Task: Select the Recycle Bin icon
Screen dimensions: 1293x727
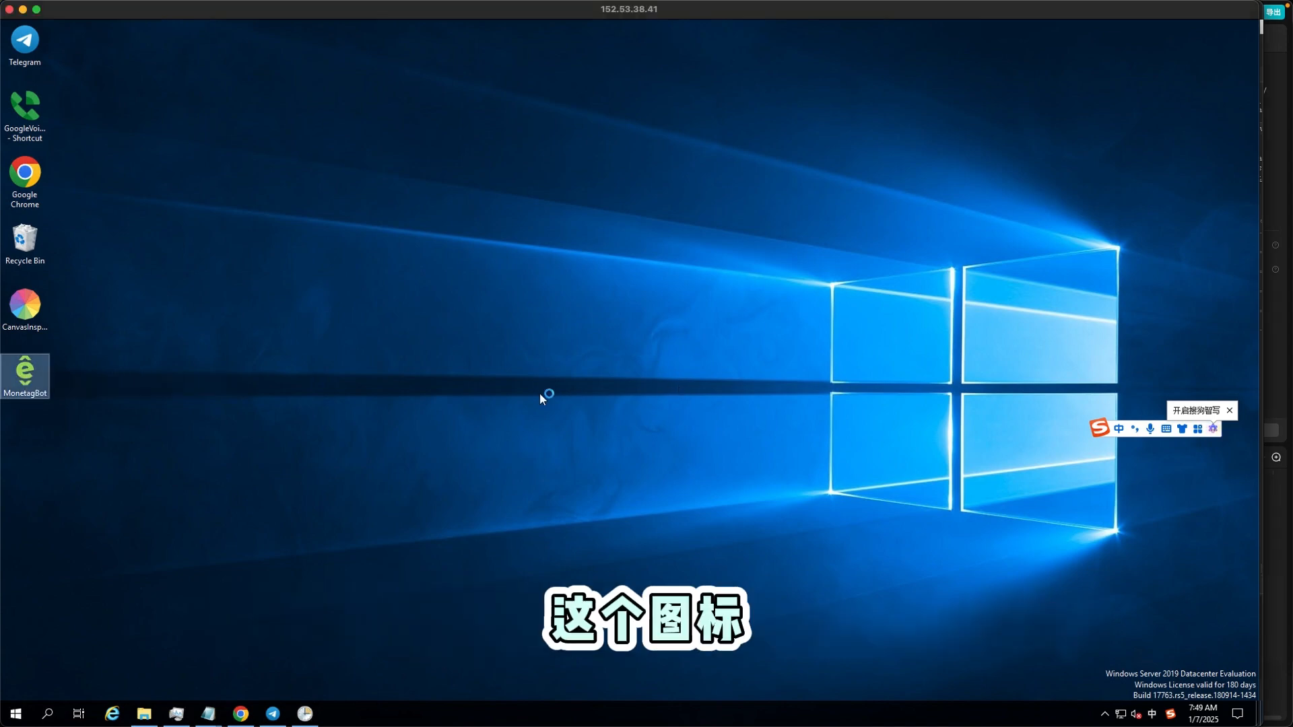Action: (25, 244)
